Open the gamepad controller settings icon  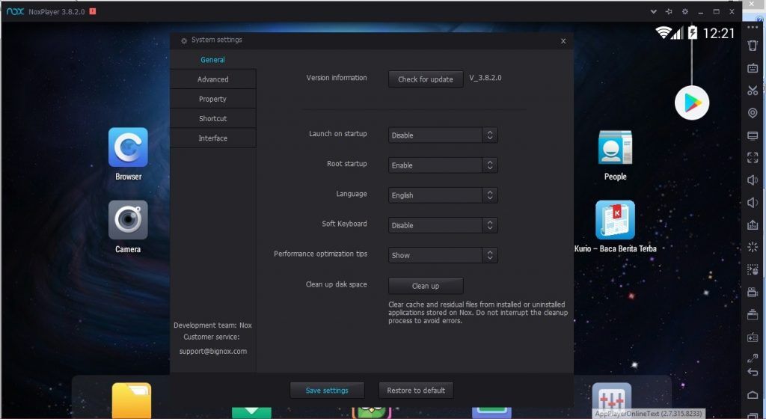coord(753,337)
